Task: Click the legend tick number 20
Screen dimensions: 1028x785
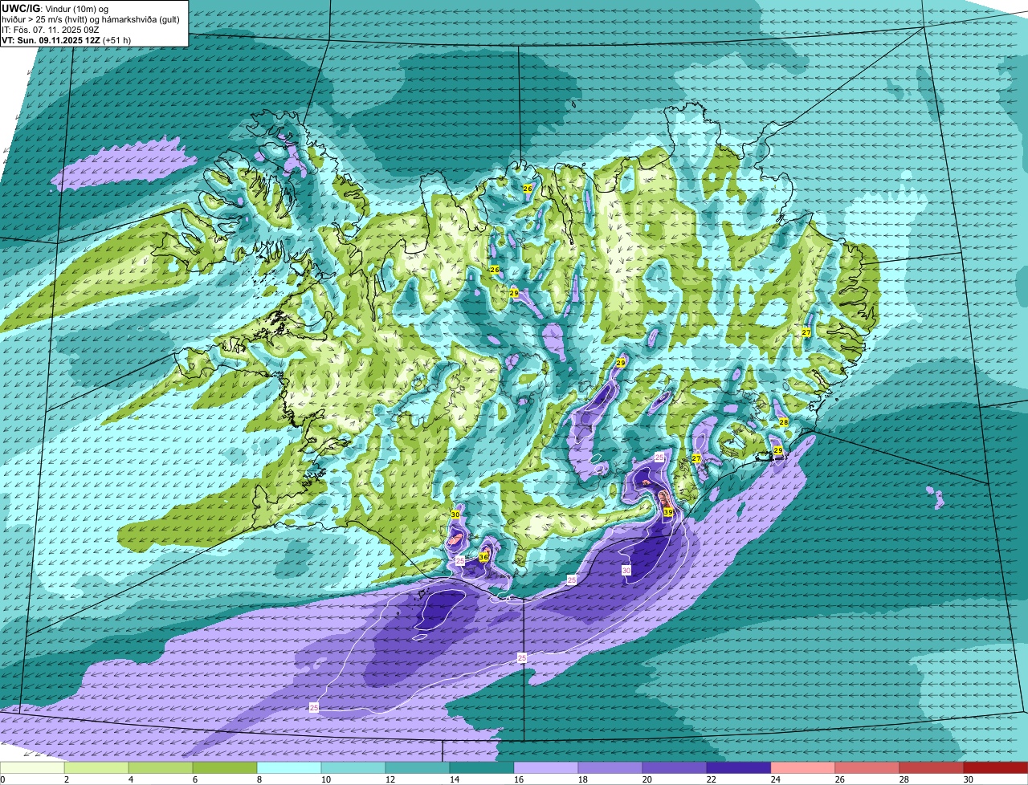Action: coord(647,779)
